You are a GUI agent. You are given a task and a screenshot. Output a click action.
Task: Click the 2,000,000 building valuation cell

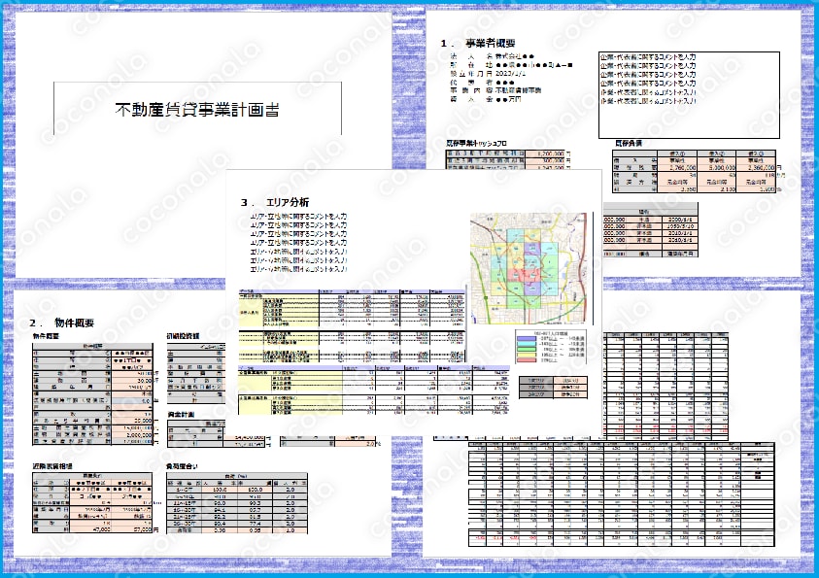pyautogui.click(x=133, y=434)
